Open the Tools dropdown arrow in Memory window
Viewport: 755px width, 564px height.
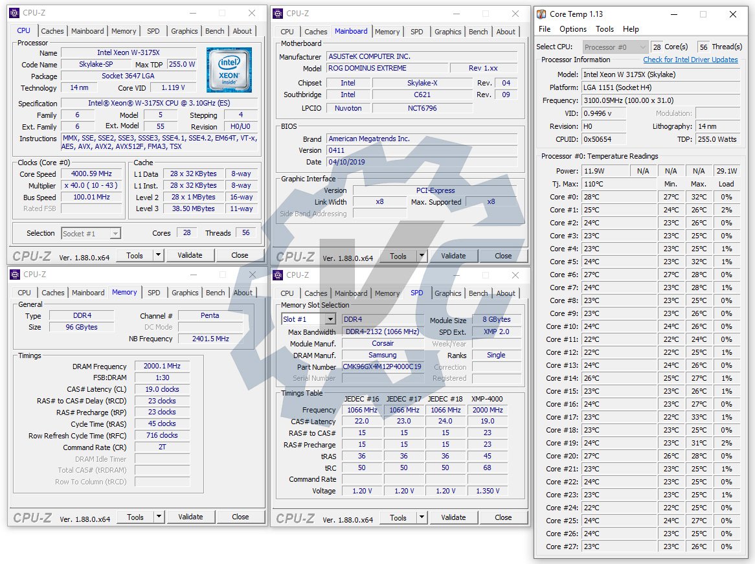(159, 516)
